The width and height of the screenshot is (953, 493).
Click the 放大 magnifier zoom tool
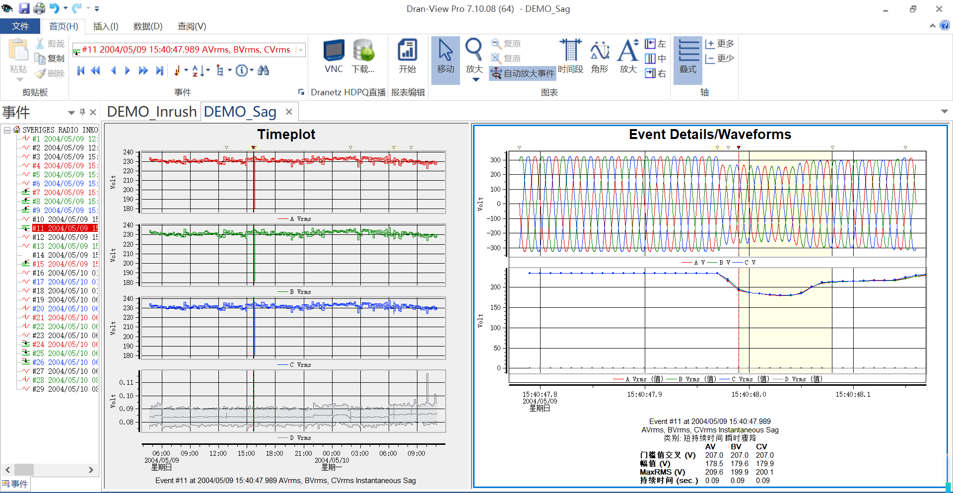tap(474, 55)
